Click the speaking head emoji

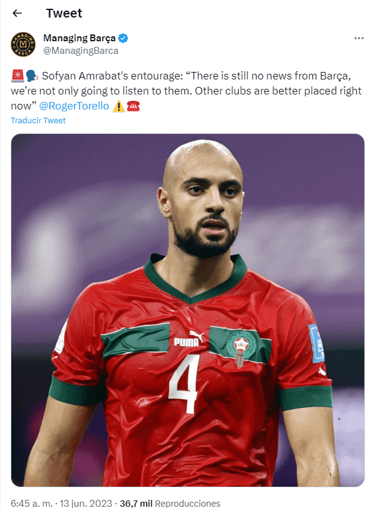point(32,76)
